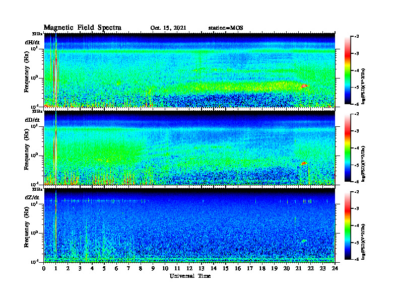Click hour 22 on the Universal Time axis
The height and width of the screenshot is (308, 399).
[x=311, y=269]
